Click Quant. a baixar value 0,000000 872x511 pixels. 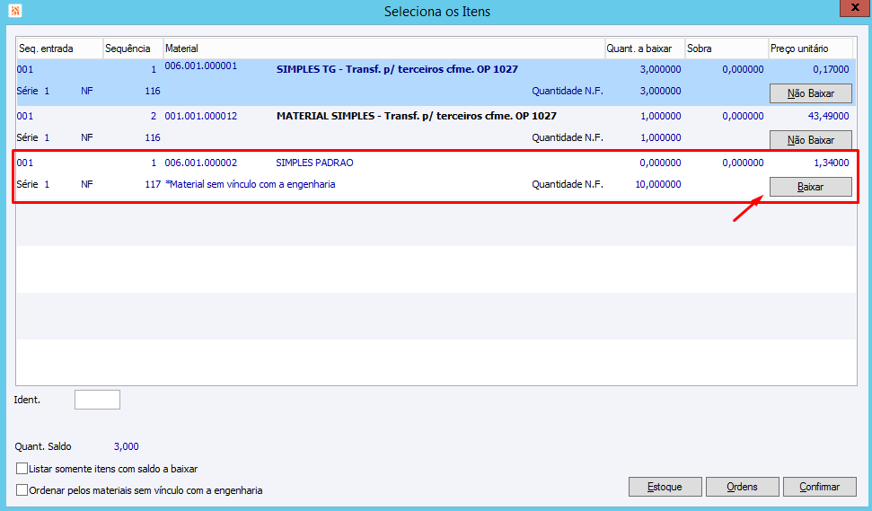pyautogui.click(x=660, y=163)
